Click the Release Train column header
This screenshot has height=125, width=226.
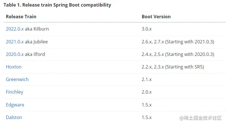click(21, 17)
